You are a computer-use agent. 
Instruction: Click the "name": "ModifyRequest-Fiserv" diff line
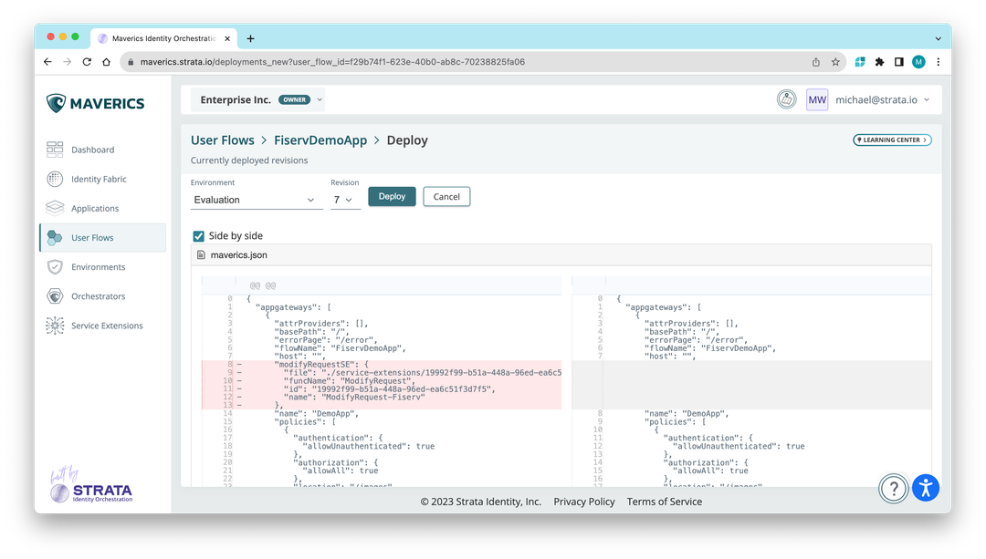click(x=381, y=397)
